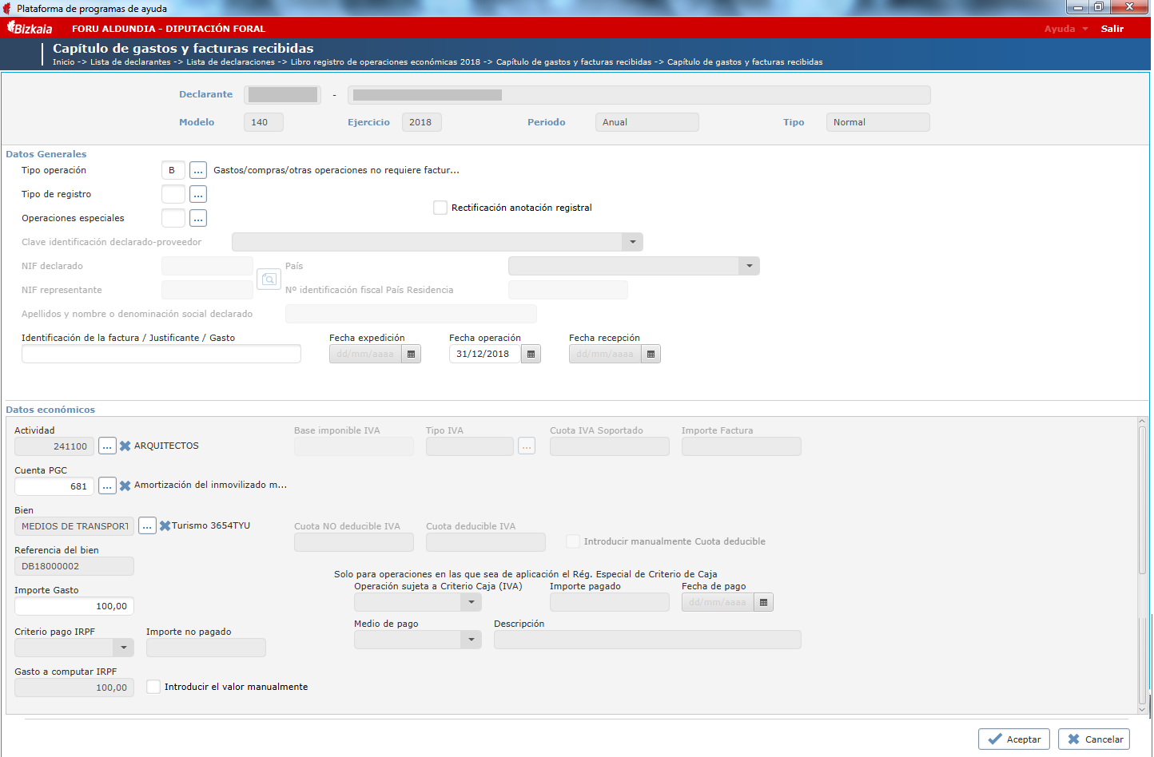Confirm with the Aceptar button
Viewport: 1154px width, 757px height.
tap(1014, 739)
